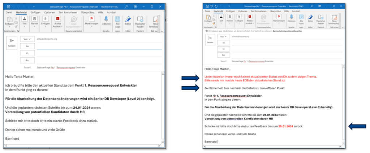Launch Editor in left window ribbon

128,21
